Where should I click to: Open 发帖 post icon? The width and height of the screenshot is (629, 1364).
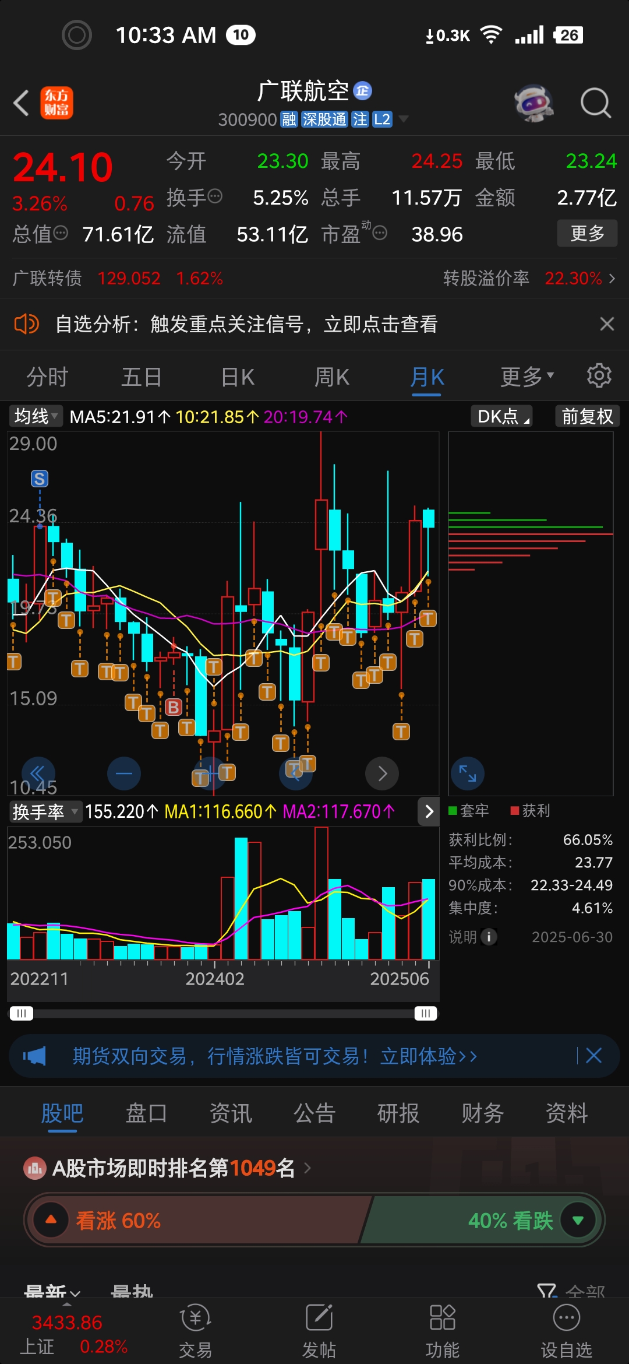[319, 1331]
